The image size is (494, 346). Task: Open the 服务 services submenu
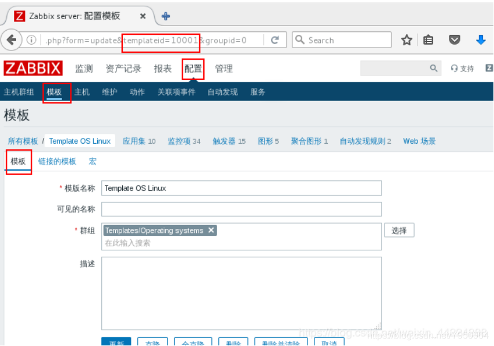(258, 92)
